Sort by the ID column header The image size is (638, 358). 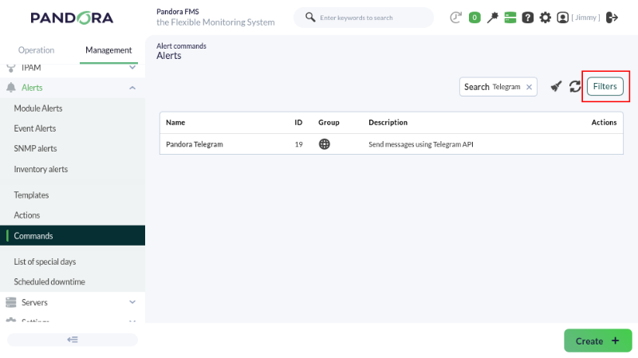(298, 123)
